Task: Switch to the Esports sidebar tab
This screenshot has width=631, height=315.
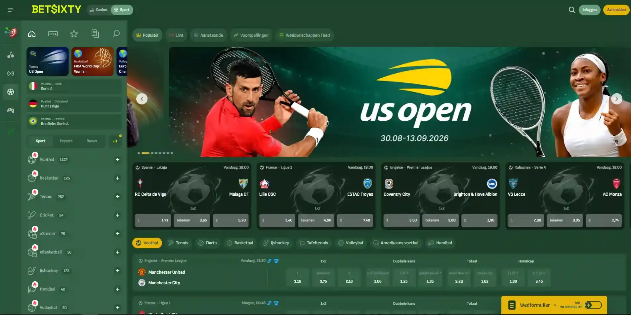Action: (x=66, y=141)
